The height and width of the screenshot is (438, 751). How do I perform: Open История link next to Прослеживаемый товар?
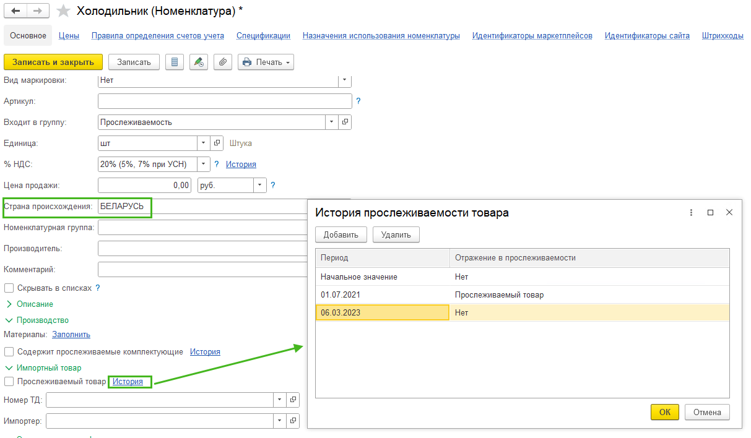(x=128, y=382)
